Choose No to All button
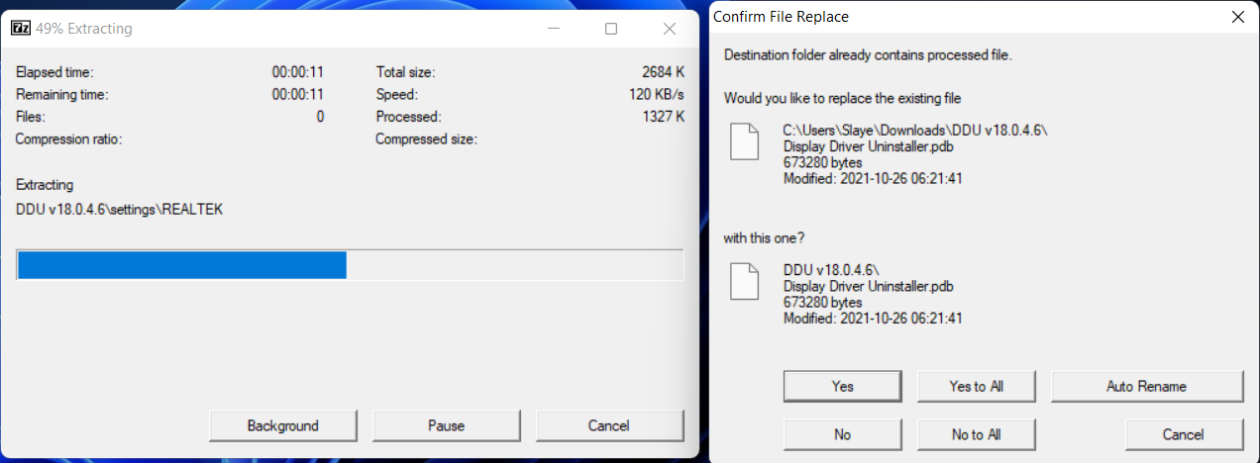The image size is (1260, 463). point(976,434)
